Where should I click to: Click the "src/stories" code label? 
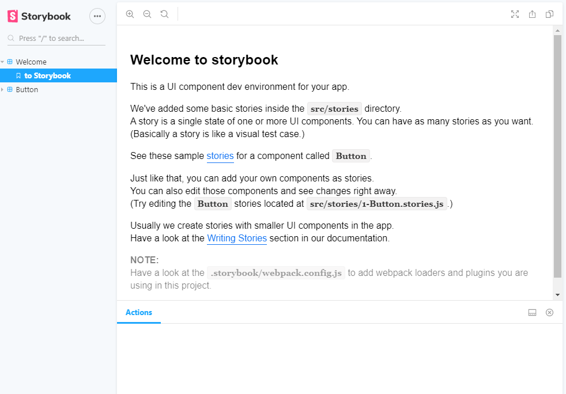pyautogui.click(x=334, y=109)
